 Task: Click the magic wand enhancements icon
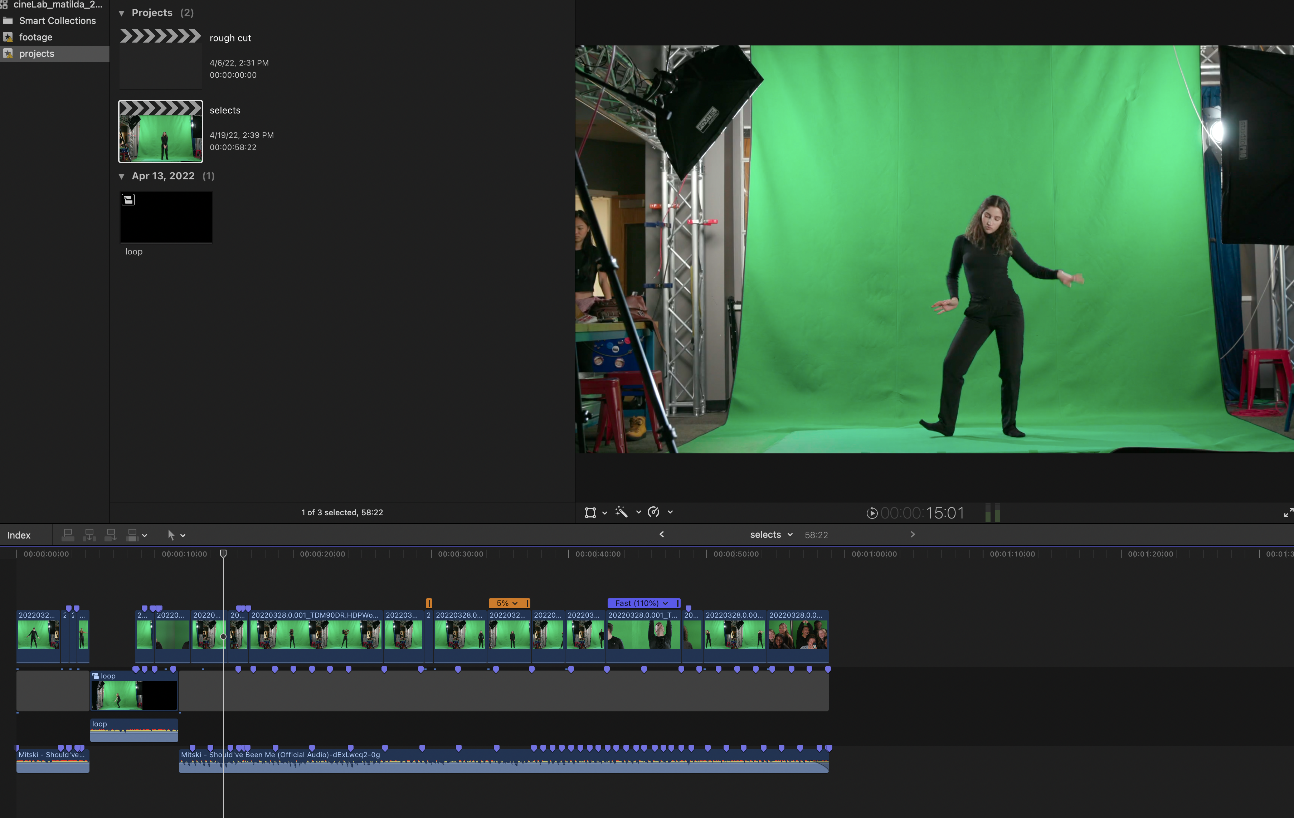[x=622, y=512]
